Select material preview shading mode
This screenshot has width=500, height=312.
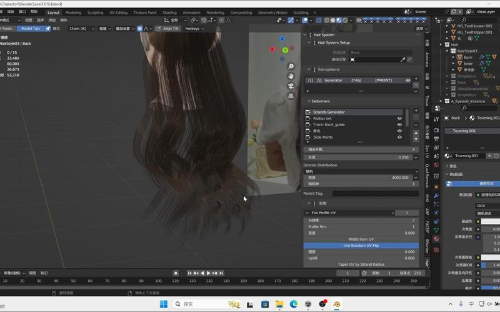click(339, 21)
